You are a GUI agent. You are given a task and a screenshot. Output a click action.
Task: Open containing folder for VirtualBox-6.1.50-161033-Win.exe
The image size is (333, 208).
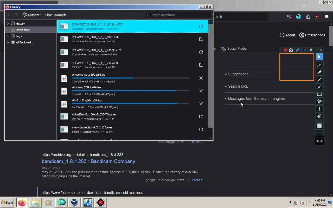point(201,116)
